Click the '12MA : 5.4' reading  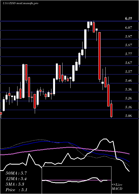16,179
